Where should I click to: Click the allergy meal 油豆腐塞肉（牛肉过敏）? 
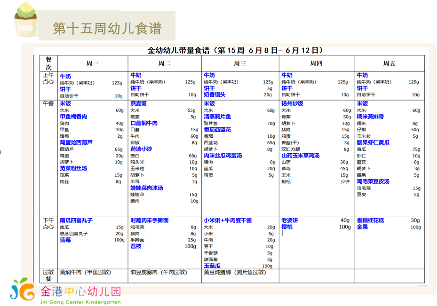pyautogui.click(x=159, y=272)
